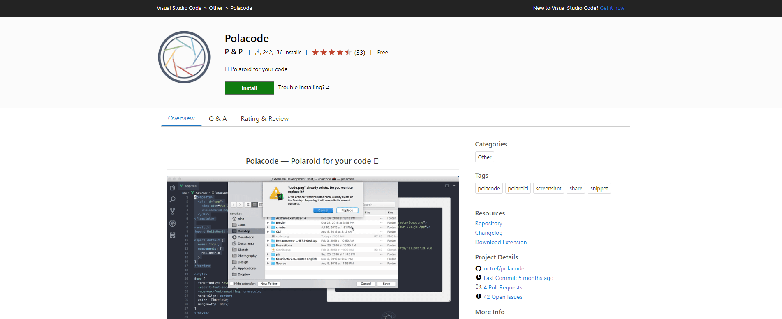The image size is (782, 319).
Task: Open the Trouble Installing link
Action: click(x=301, y=87)
